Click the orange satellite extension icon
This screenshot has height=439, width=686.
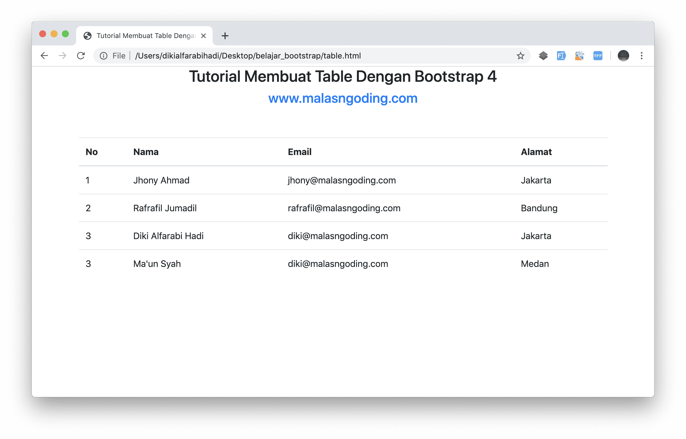[x=579, y=56]
